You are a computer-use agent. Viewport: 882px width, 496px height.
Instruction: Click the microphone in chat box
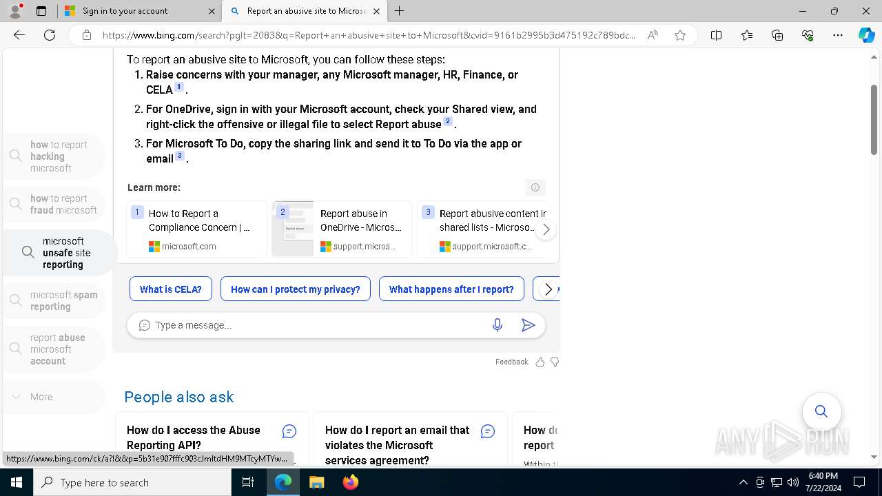(x=498, y=325)
